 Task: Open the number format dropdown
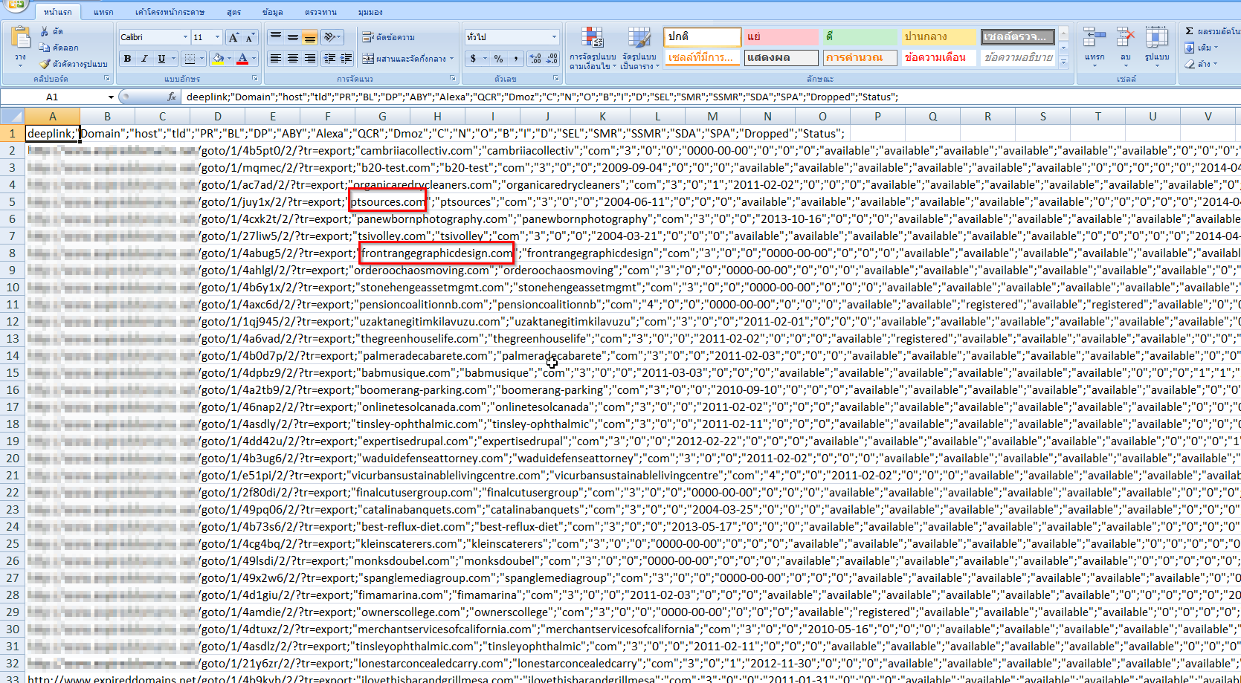(x=554, y=37)
